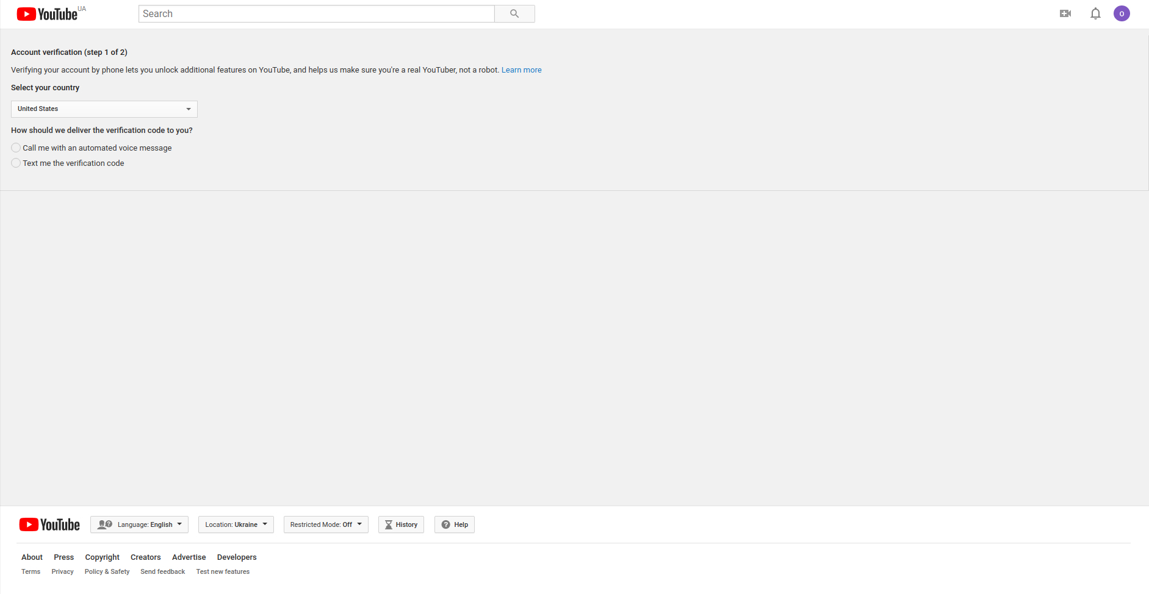
Task: Open the Send feedback footer link
Action: 162,572
